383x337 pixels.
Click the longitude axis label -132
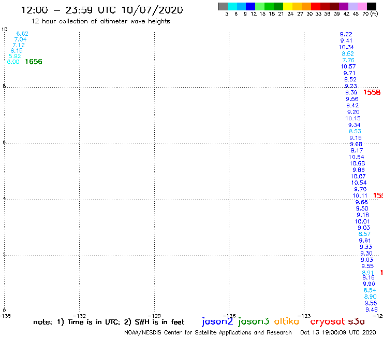point(79,316)
